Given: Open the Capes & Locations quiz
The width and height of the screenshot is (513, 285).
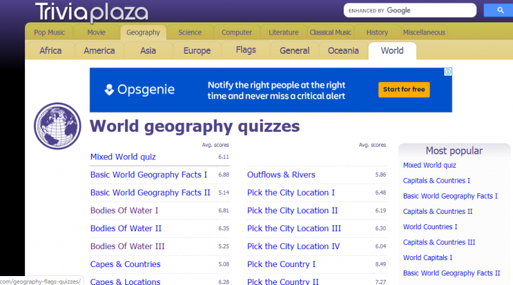Looking at the screenshot, I should pyautogui.click(x=125, y=281).
